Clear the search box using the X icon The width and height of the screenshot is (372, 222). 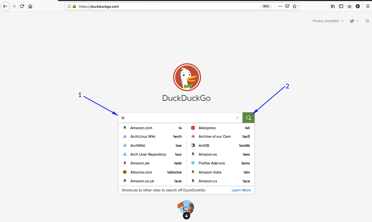[x=237, y=117]
